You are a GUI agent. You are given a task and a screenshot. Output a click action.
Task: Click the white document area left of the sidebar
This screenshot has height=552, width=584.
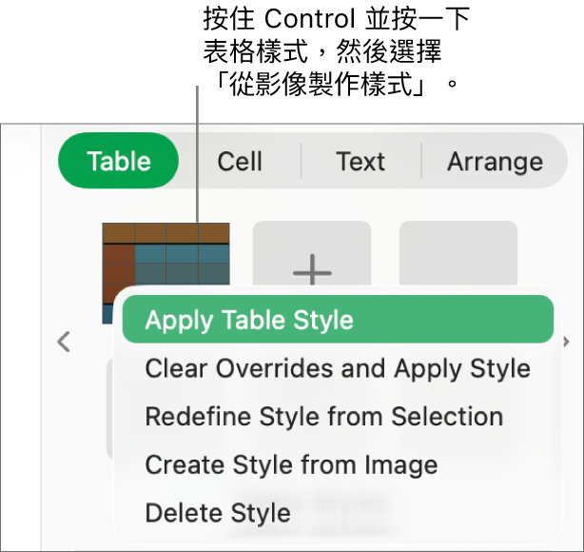point(19,333)
